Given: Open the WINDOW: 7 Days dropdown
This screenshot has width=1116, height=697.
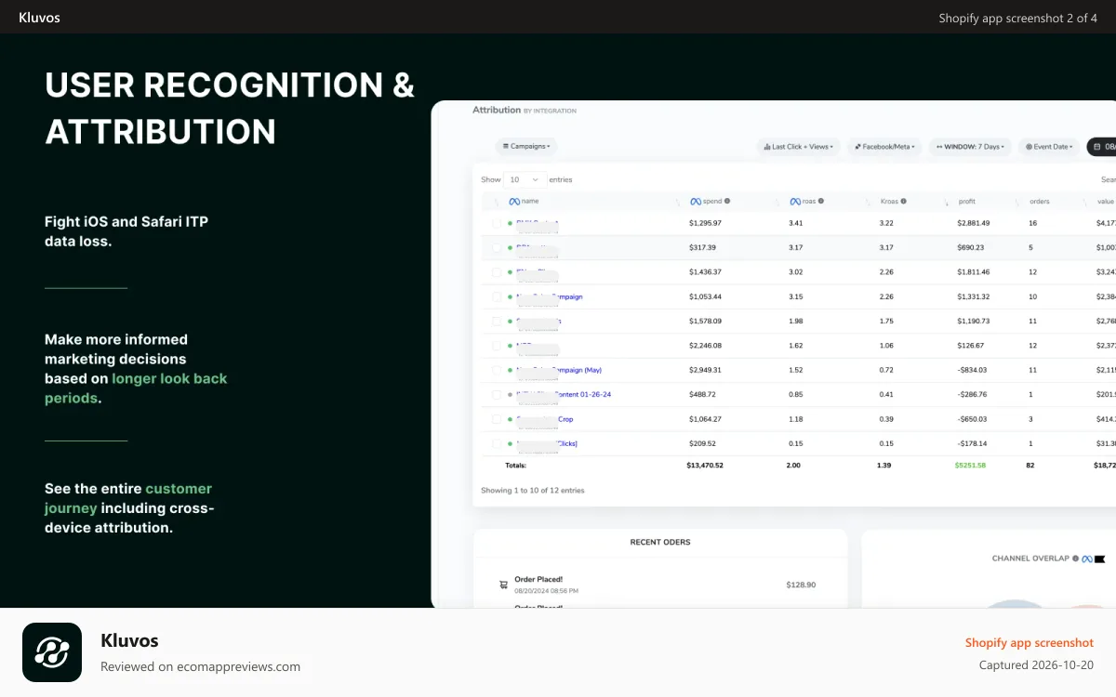Looking at the screenshot, I should [970, 147].
